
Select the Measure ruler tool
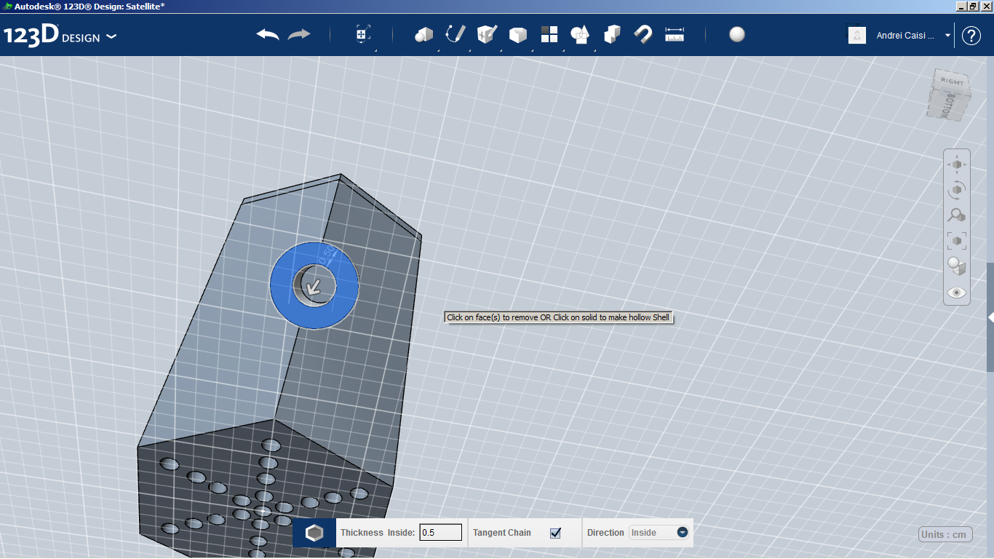pyautogui.click(x=675, y=34)
